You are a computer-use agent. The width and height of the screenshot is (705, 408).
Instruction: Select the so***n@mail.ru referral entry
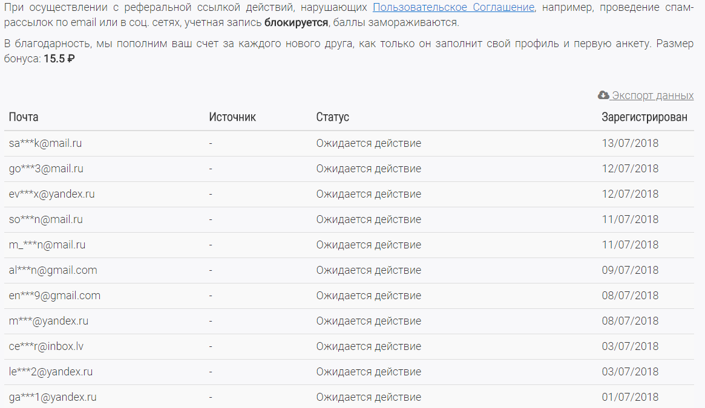pyautogui.click(x=46, y=219)
